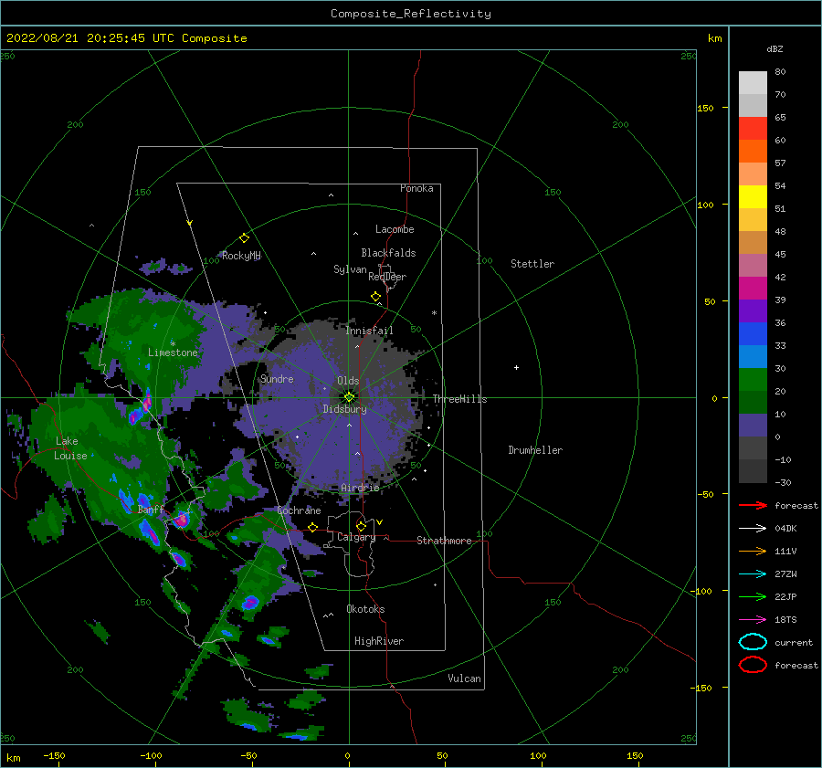
Task: Click the yellow diamond marker near RockyMH
Action: pyautogui.click(x=244, y=238)
